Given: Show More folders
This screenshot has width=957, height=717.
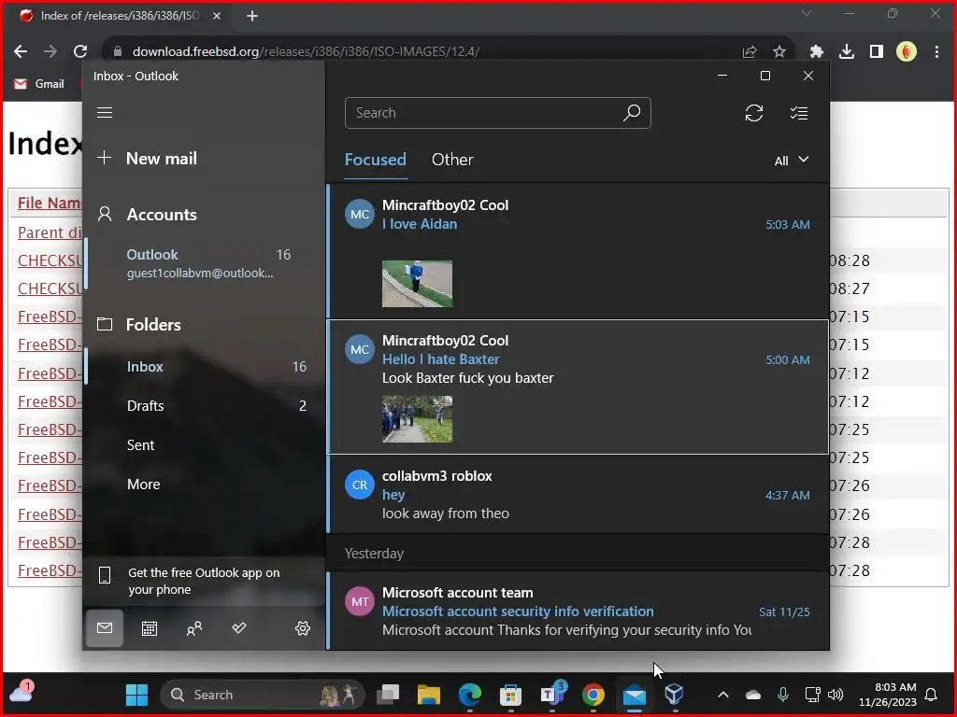Looking at the screenshot, I should tap(205, 485).
